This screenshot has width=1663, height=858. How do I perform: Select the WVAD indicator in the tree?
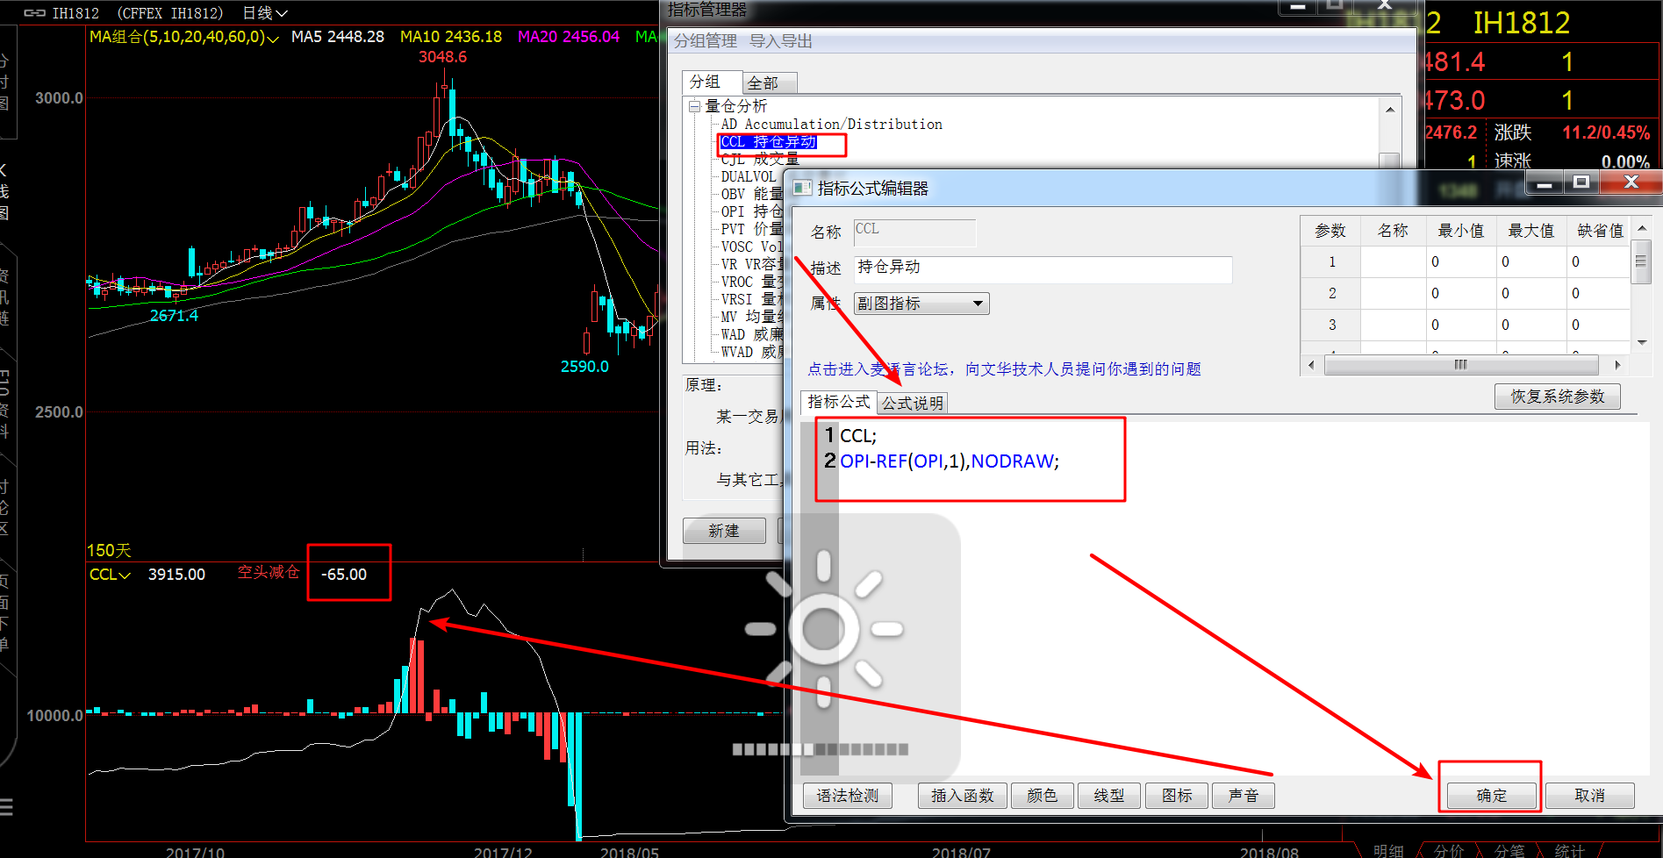[751, 352]
